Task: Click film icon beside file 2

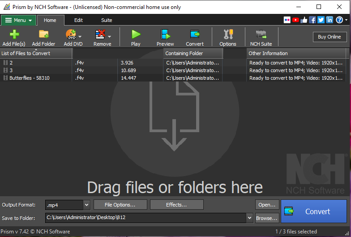Action: 5,63
